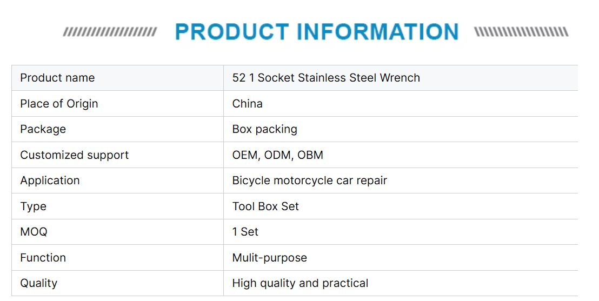Click 'Bicycle motorcycle car repair' text
Image resolution: width=599 pixels, height=301 pixels.
pyautogui.click(x=310, y=180)
